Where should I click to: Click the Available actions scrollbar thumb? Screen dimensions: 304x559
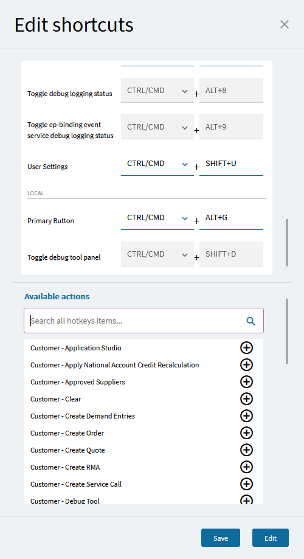[x=287, y=331]
